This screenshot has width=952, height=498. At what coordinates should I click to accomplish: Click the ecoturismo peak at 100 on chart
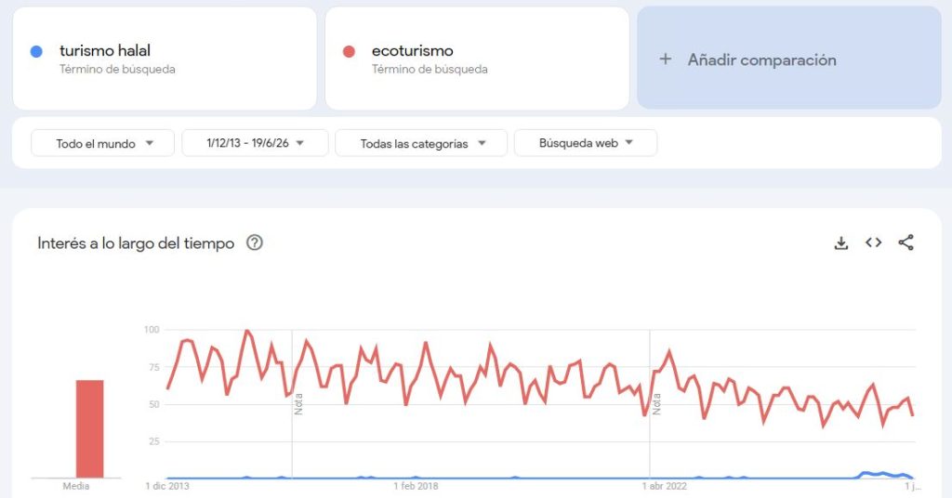click(x=245, y=331)
